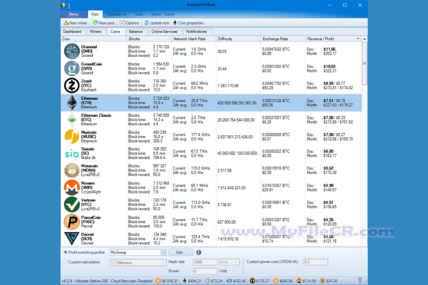Click the Zcash balance icon showing $176,27
This screenshot has height=285, width=428.
click(252, 281)
